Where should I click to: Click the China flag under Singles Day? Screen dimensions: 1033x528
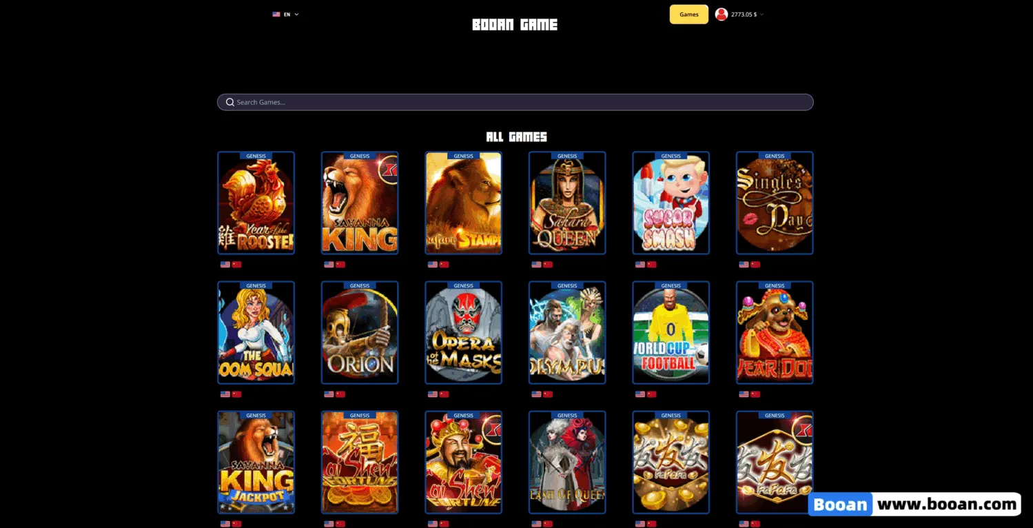coord(755,265)
